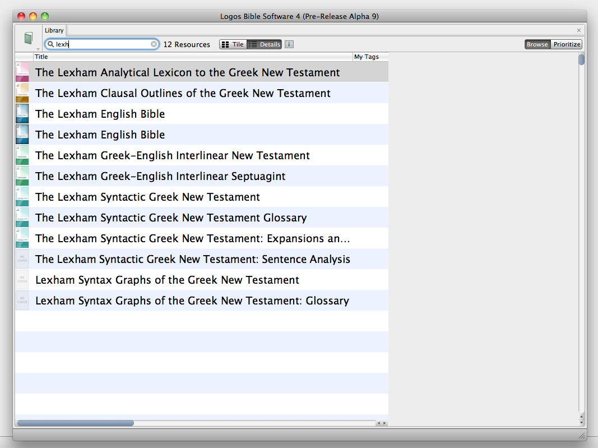Image resolution: width=598 pixels, height=448 pixels.
Task: Select Lexham Syntax Graphs of the Greek New Testament
Action: coord(167,280)
